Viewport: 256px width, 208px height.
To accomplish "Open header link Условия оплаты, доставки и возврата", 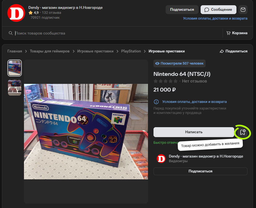I will 215,18.
